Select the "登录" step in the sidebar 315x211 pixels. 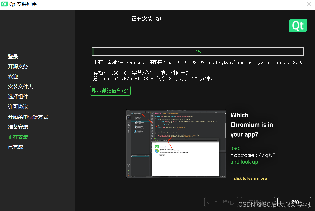pos(13,56)
